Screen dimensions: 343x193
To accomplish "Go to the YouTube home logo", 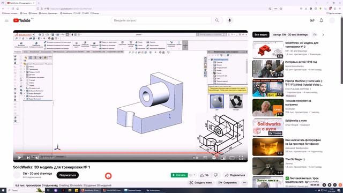I will (x=21, y=20).
